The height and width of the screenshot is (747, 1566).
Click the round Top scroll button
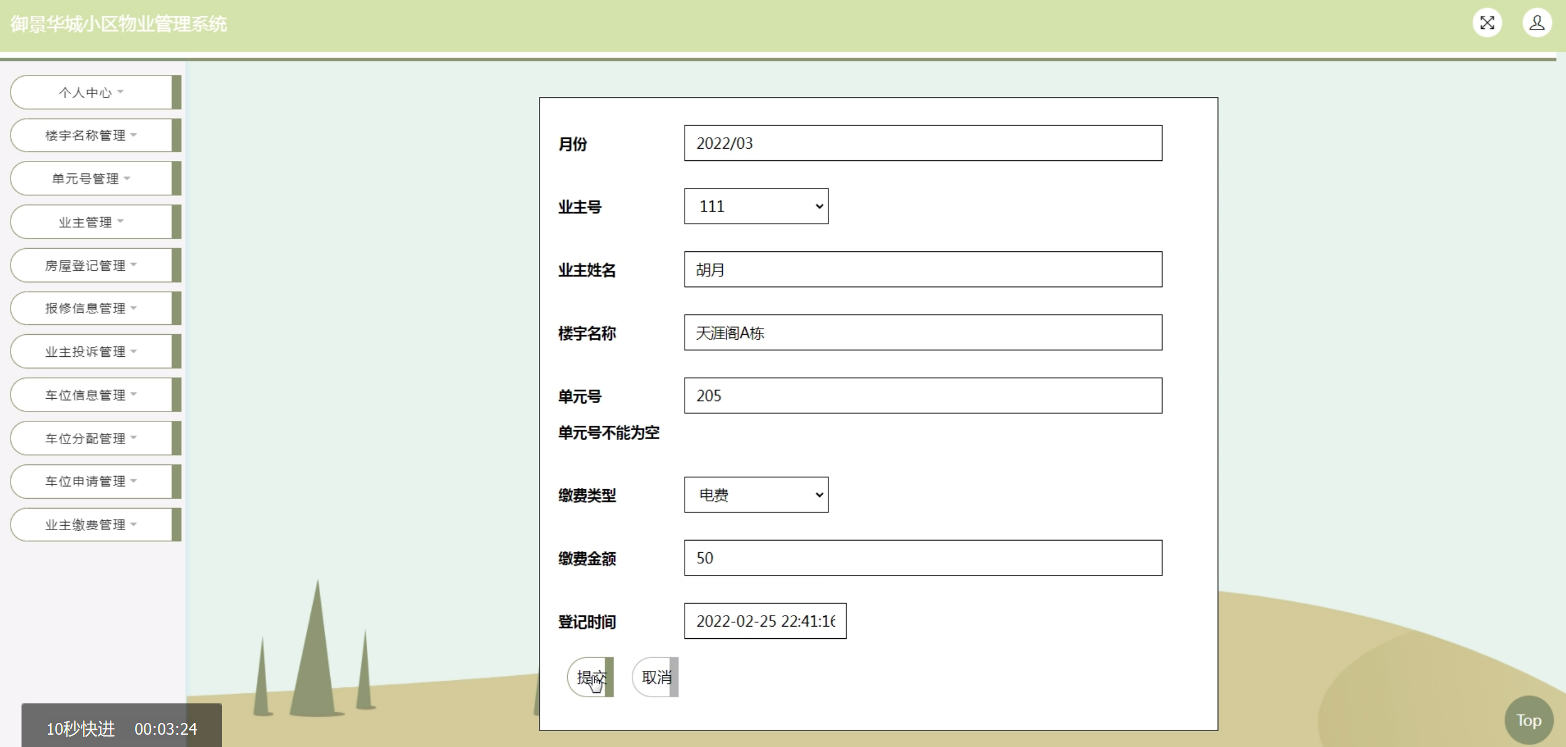coord(1528,720)
